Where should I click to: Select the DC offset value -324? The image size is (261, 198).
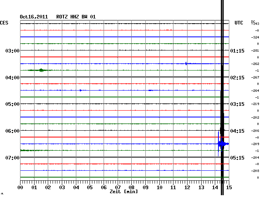[255, 37]
